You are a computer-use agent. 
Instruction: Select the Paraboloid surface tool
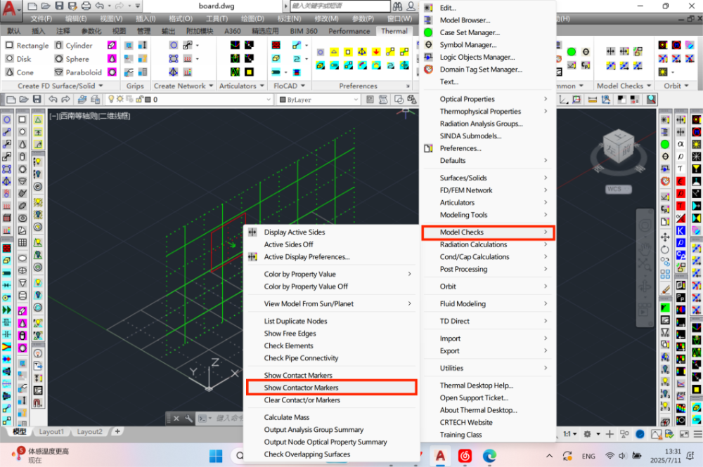(x=78, y=72)
